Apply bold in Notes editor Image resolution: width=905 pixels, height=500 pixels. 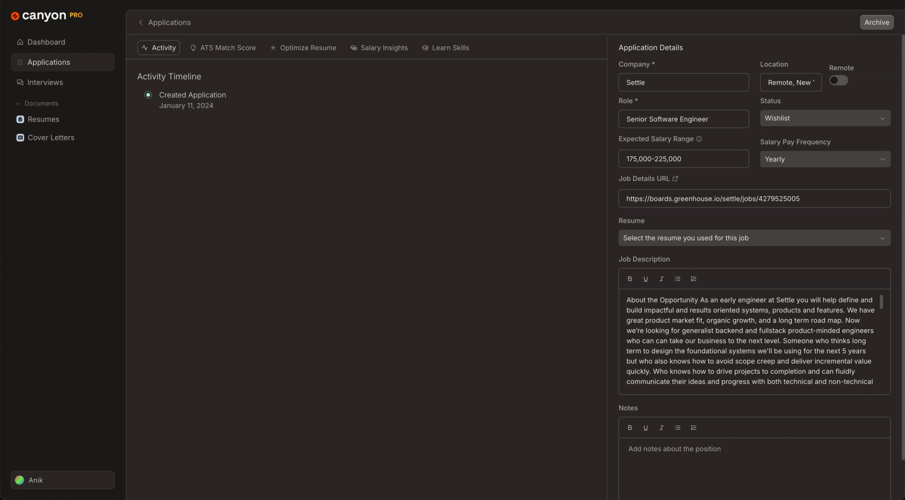pos(630,427)
